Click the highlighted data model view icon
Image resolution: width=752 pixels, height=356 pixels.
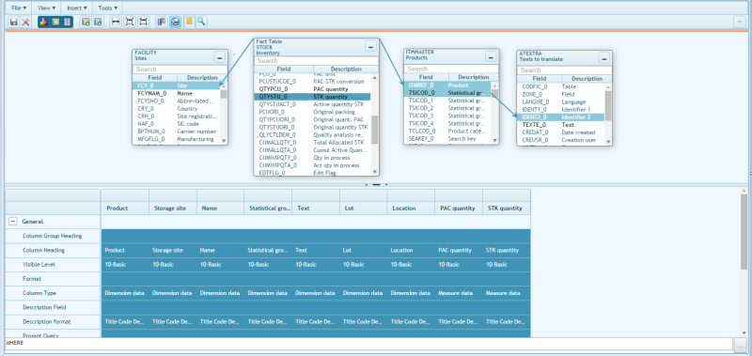tap(176, 22)
